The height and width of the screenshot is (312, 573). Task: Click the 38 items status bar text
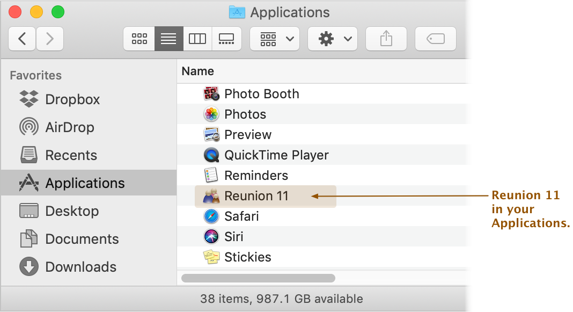click(x=281, y=299)
